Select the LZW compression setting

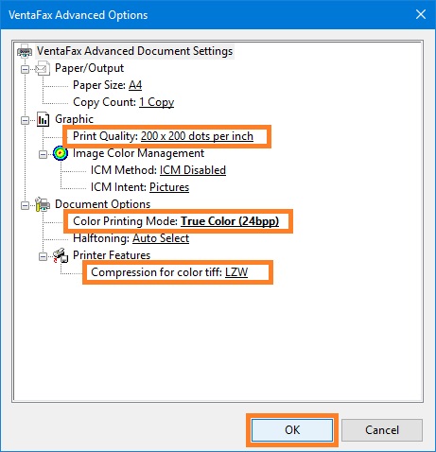pos(236,272)
